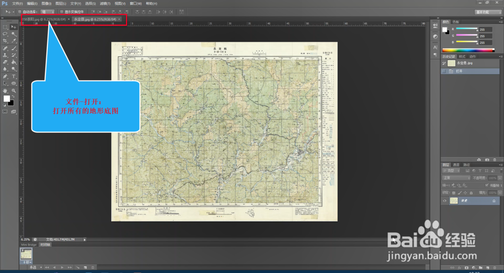Go to first frame in timeline

pyautogui.click(x=47, y=267)
